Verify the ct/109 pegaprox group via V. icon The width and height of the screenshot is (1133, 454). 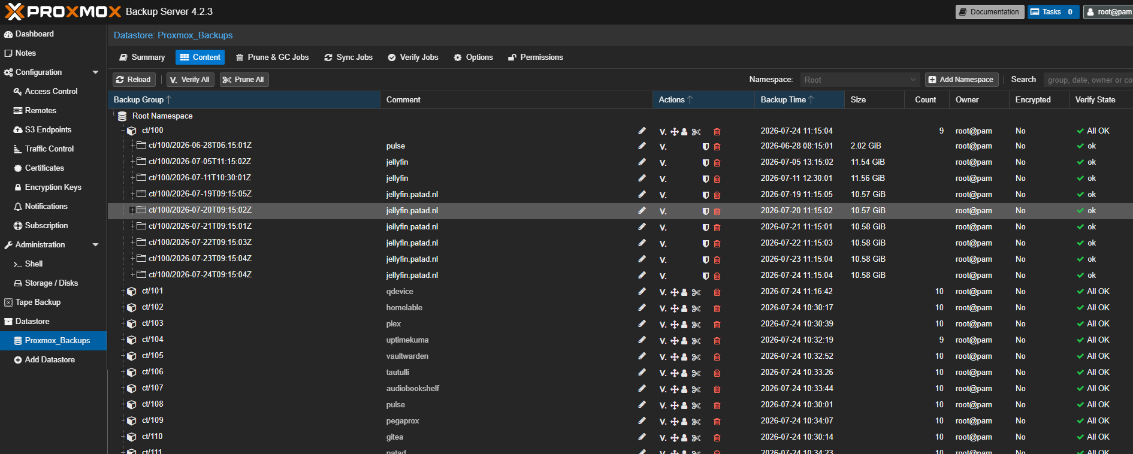tap(663, 422)
